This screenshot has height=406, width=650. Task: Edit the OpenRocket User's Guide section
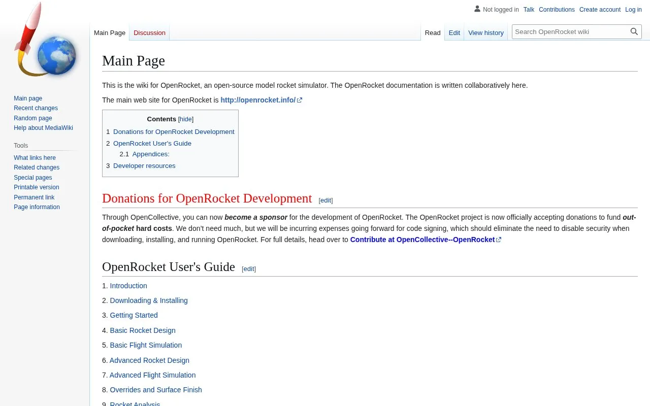tap(249, 269)
